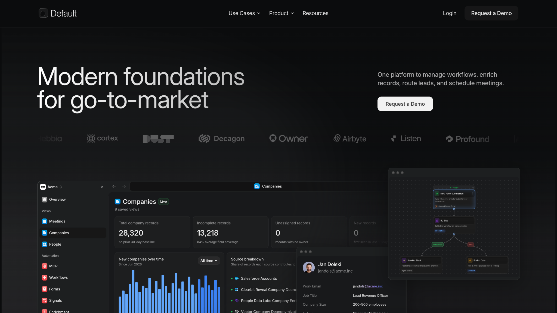Open the Acme workspace switcher

[51, 187]
